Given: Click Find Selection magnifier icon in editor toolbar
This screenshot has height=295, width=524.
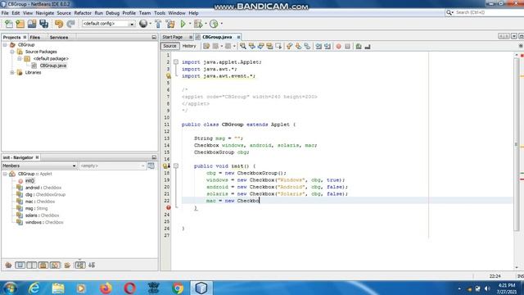Looking at the screenshot, I should [243, 46].
